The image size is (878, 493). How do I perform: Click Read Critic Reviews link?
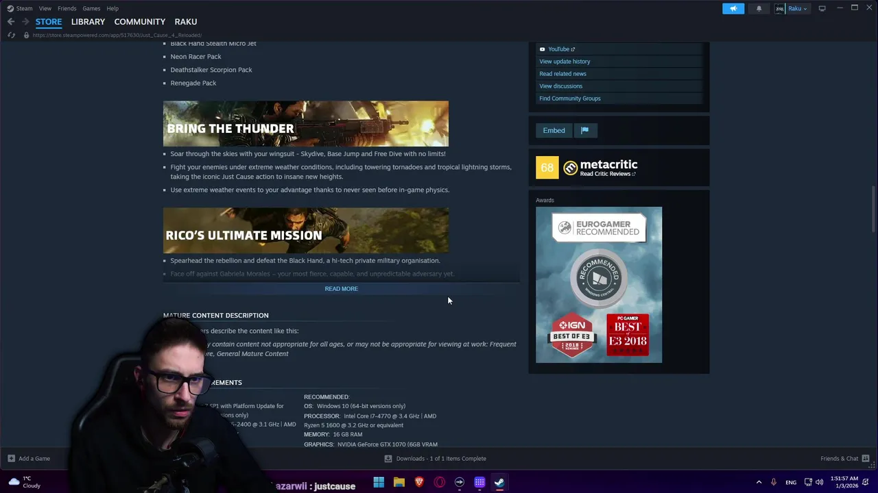point(608,174)
